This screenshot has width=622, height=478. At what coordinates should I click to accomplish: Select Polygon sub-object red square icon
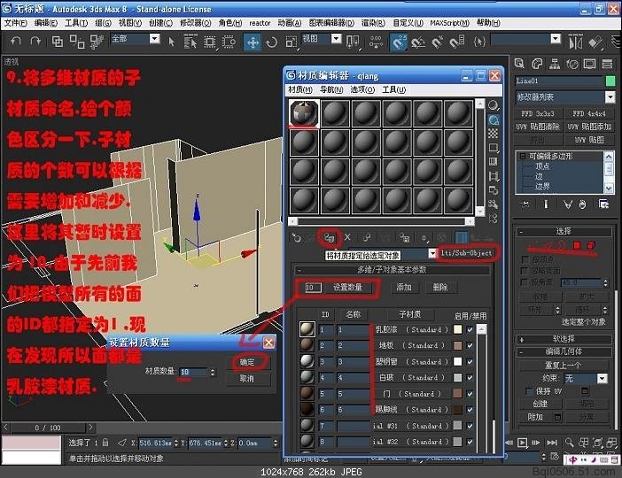(x=577, y=245)
